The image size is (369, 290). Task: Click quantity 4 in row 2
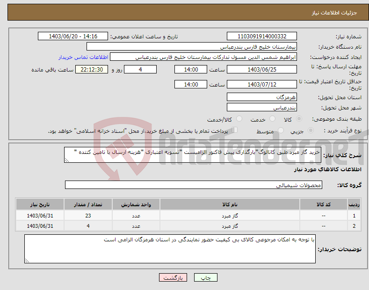pyautogui.click(x=88, y=226)
